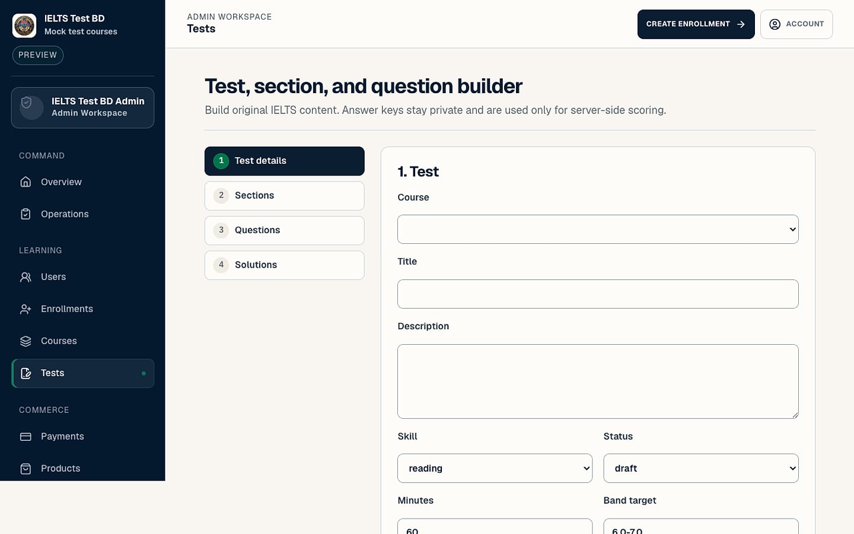Focus the Description text area
Screen dimensions: 854x534
[598, 382]
